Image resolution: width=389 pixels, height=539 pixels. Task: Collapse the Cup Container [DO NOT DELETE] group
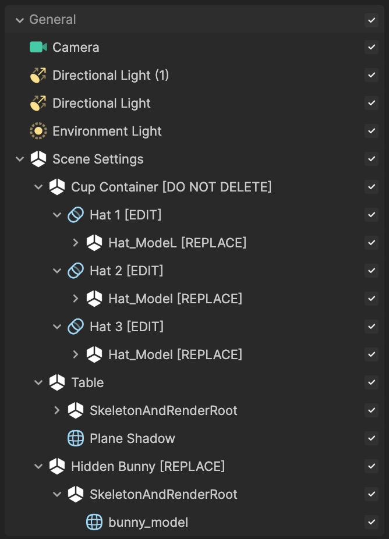coord(38,187)
